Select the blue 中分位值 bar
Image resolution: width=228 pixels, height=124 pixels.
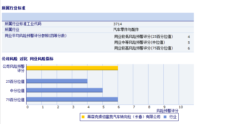(64, 90)
